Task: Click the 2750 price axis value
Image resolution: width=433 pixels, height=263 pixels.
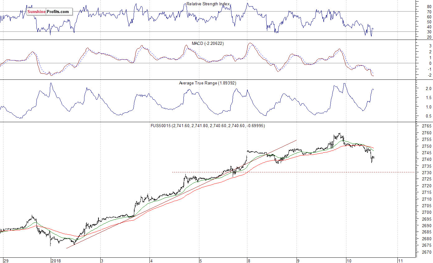Action: (426, 146)
